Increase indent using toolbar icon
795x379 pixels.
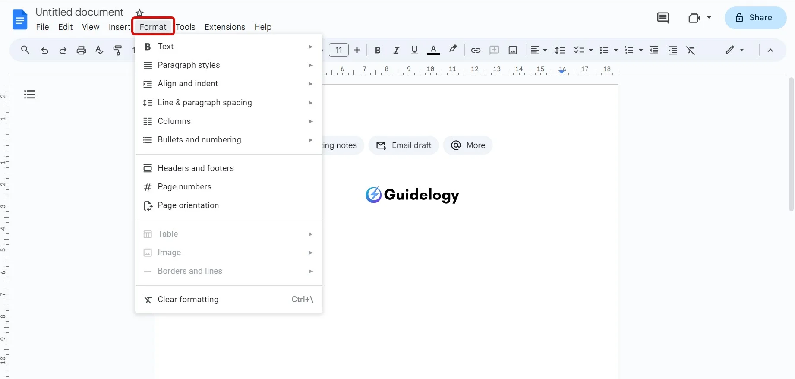pos(672,50)
